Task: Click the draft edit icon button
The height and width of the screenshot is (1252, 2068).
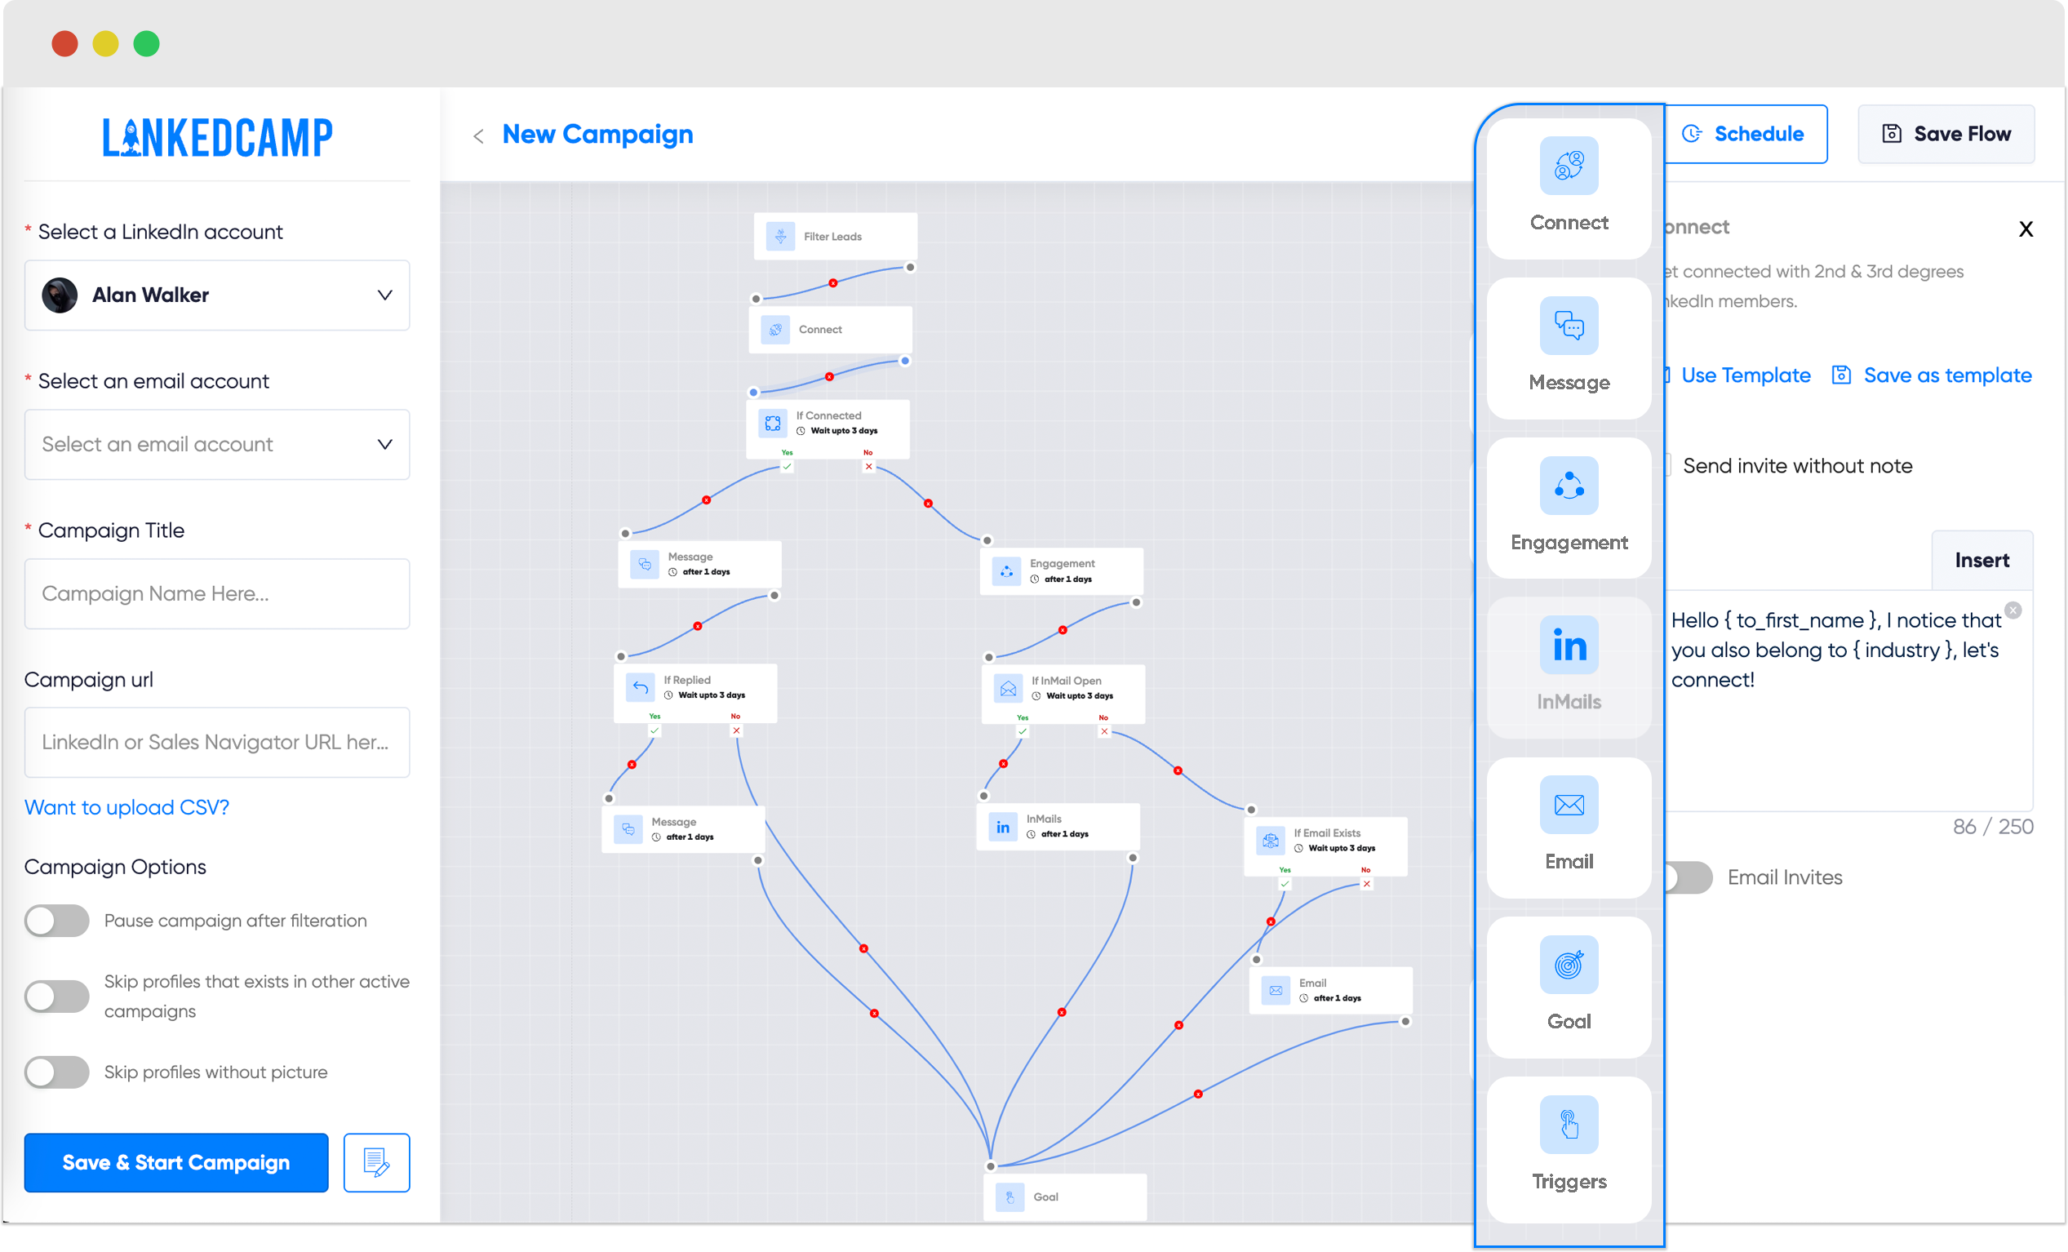Action: point(376,1162)
